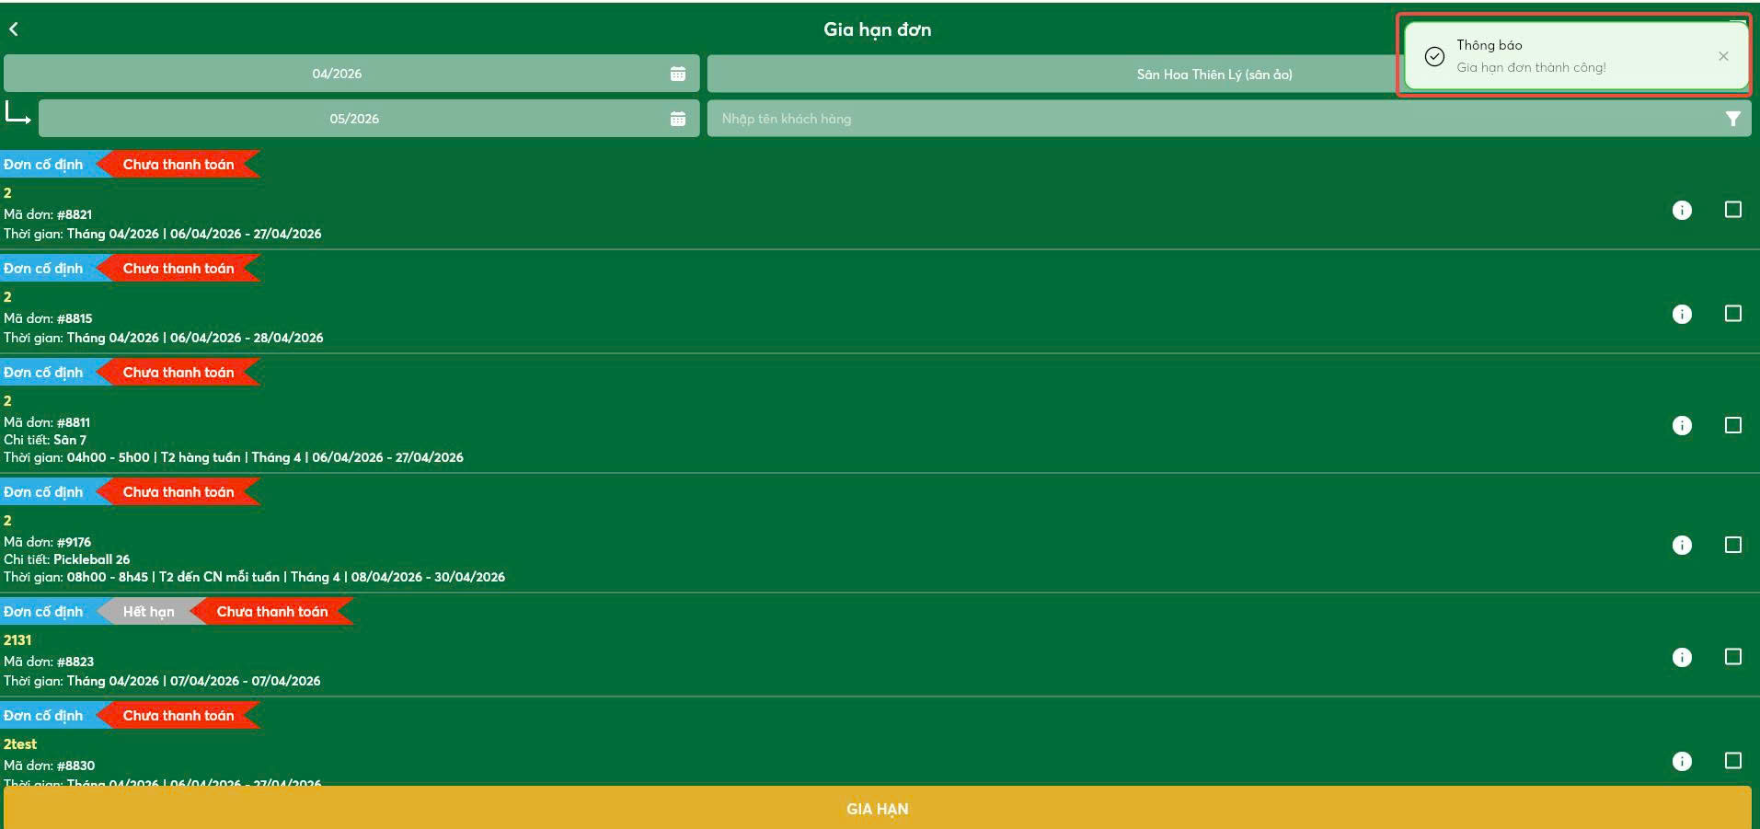Open calendar icon in 05/2026 field
This screenshot has width=1760, height=829.
pyautogui.click(x=678, y=119)
